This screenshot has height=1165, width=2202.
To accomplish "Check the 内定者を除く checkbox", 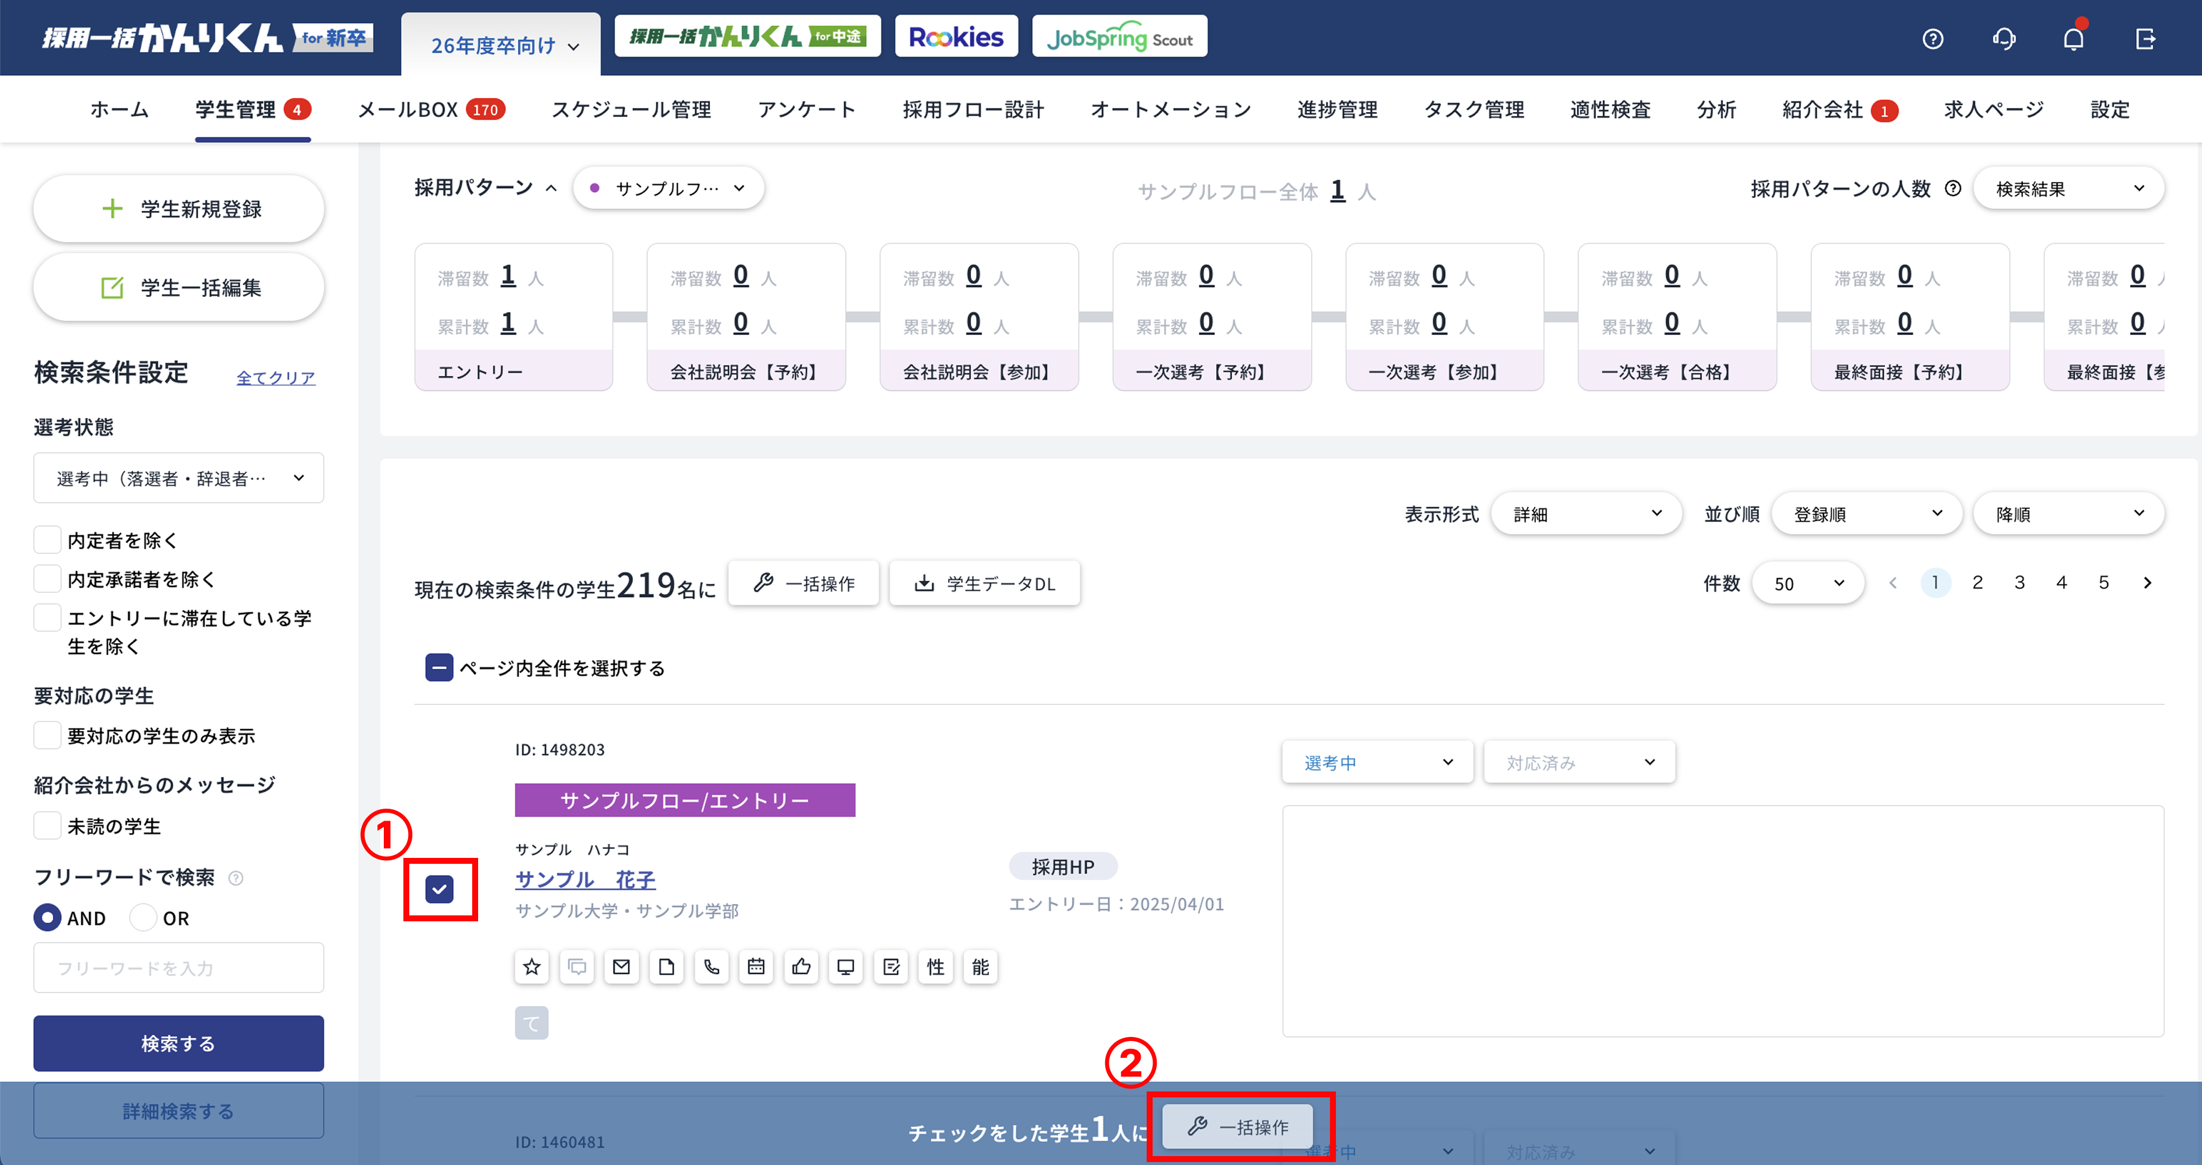I will point(48,540).
